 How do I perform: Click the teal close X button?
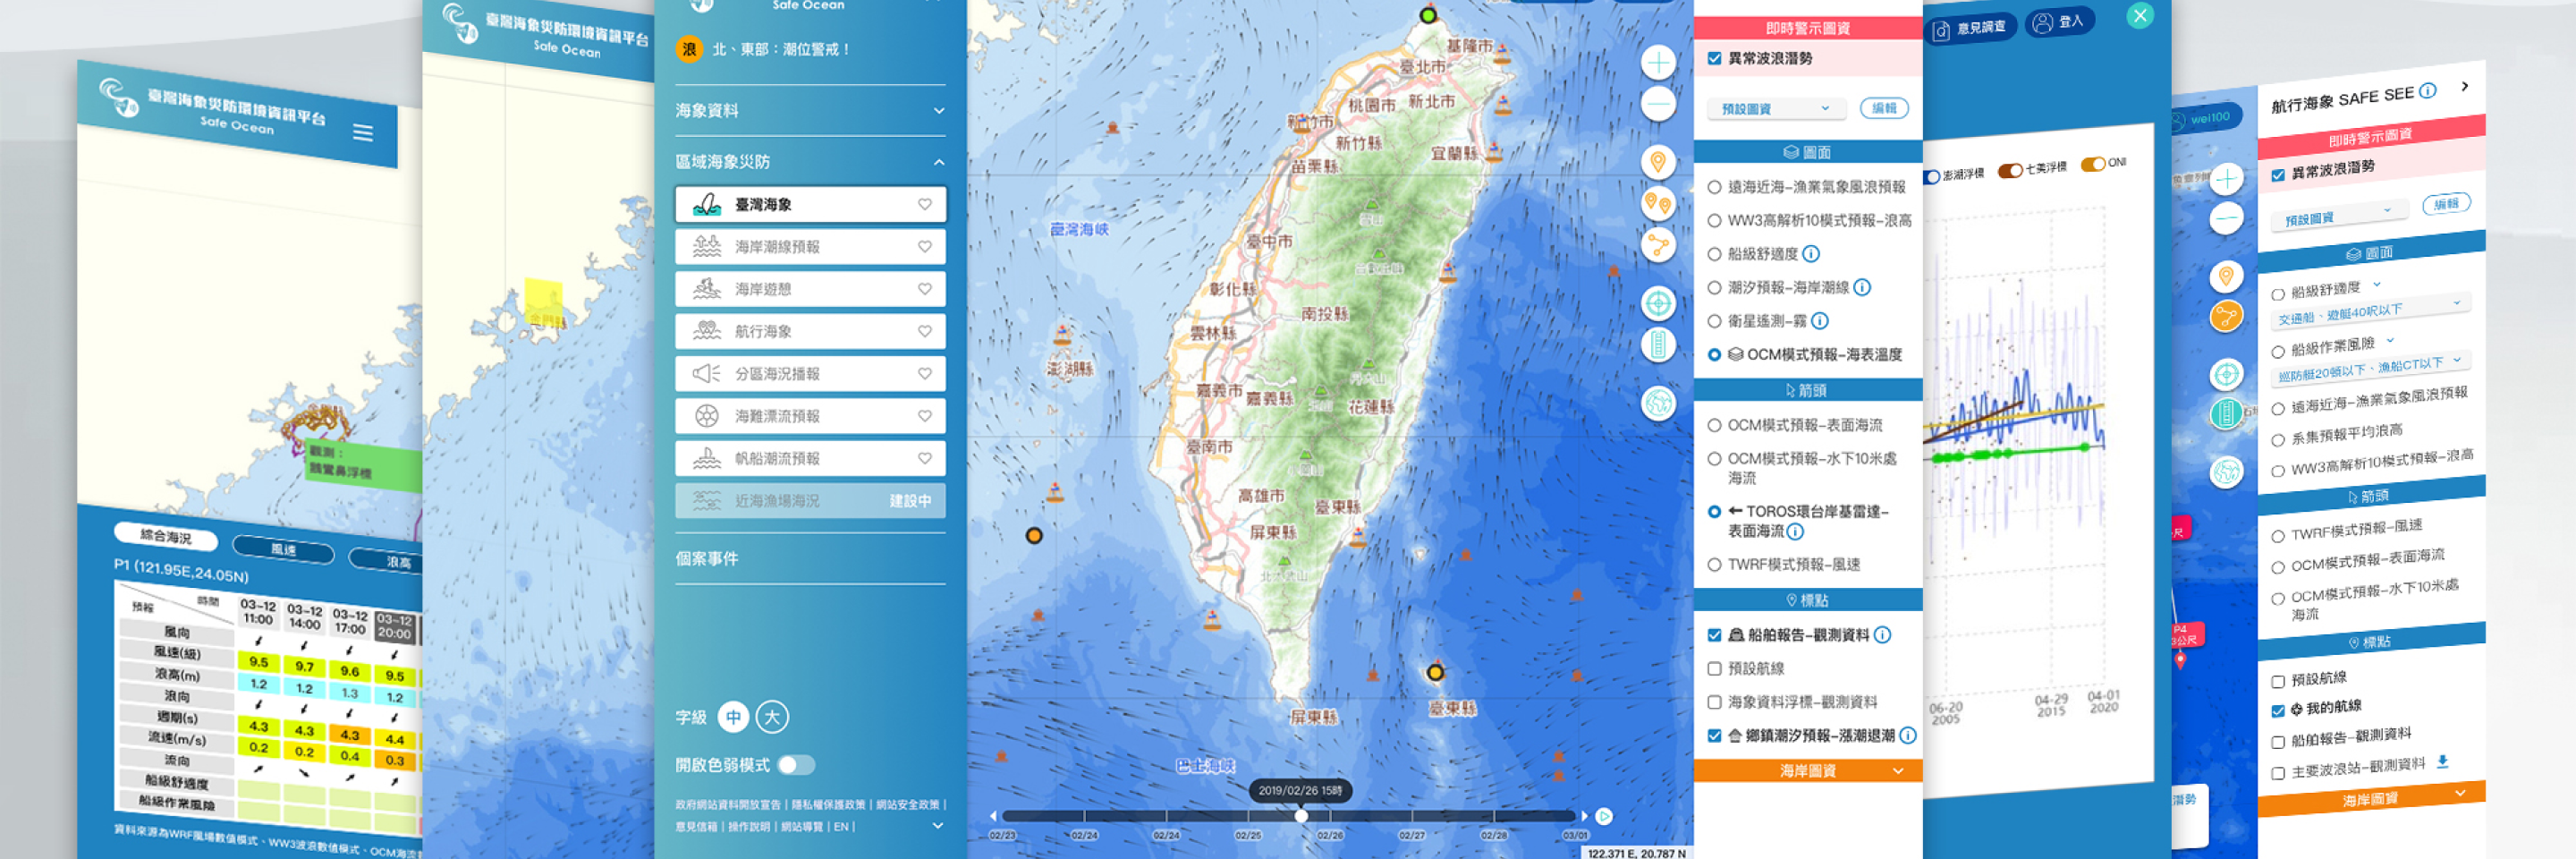2140,15
